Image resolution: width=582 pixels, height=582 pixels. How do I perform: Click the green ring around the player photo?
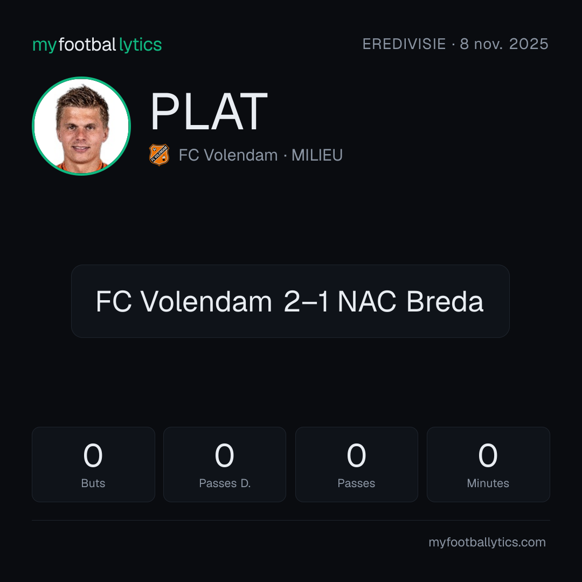pos(81,78)
